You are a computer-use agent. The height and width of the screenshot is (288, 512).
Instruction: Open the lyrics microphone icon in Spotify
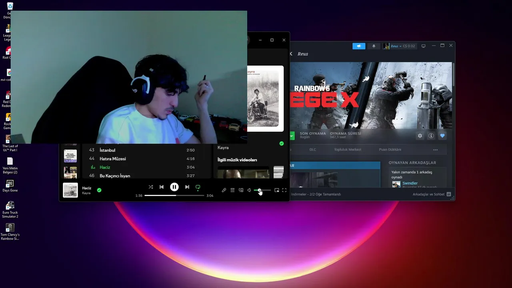pos(224,190)
